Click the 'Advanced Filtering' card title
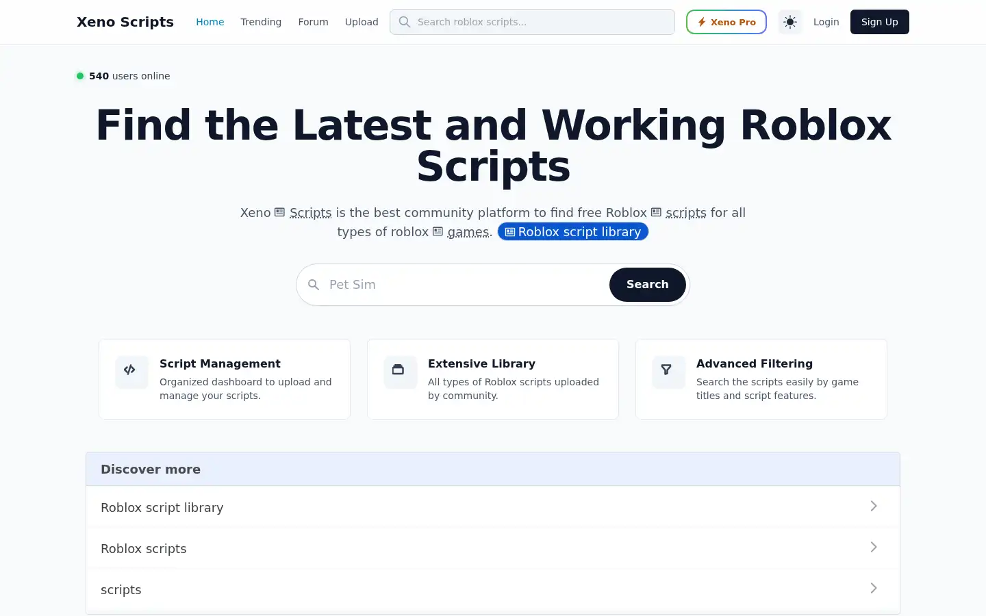This screenshot has width=986, height=616. (x=755, y=363)
